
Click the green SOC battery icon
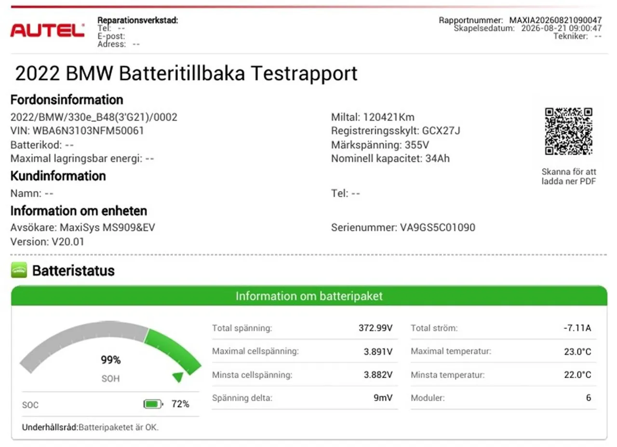153,404
